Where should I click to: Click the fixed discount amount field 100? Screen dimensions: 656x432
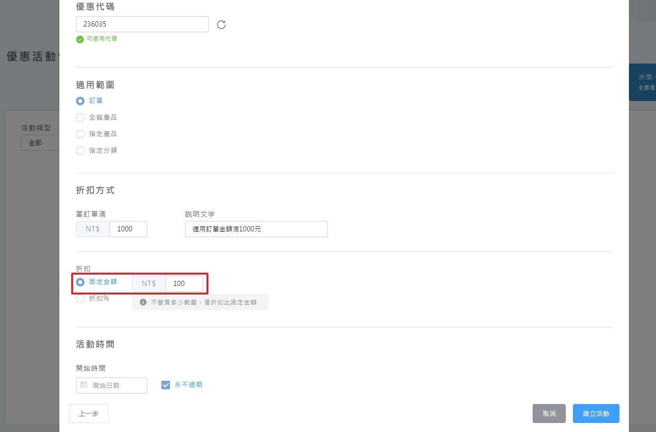click(184, 284)
